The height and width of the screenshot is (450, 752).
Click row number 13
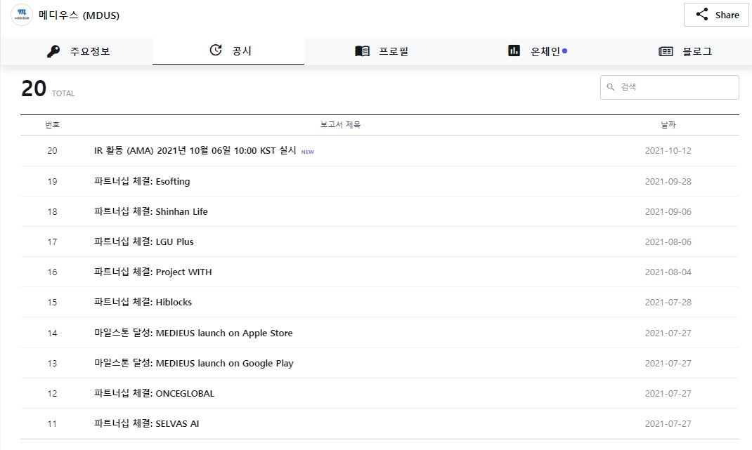(52, 363)
